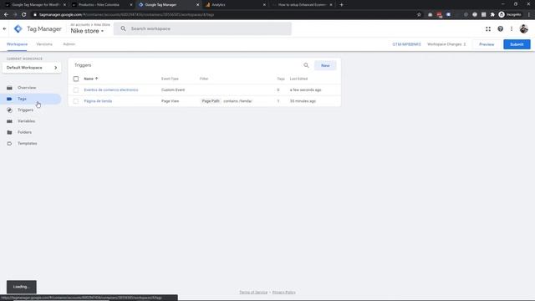Image resolution: width=535 pixels, height=301 pixels.
Task: Click the Variables sidebar icon
Action: pos(9,121)
